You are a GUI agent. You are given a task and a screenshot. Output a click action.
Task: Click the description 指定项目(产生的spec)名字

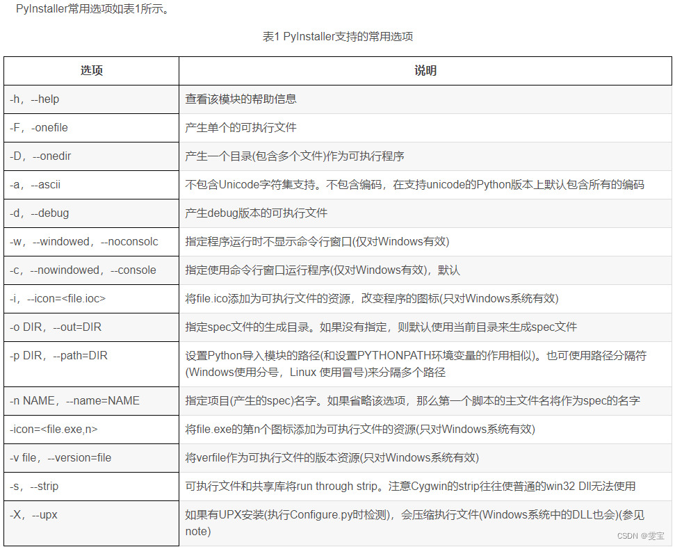click(425, 400)
